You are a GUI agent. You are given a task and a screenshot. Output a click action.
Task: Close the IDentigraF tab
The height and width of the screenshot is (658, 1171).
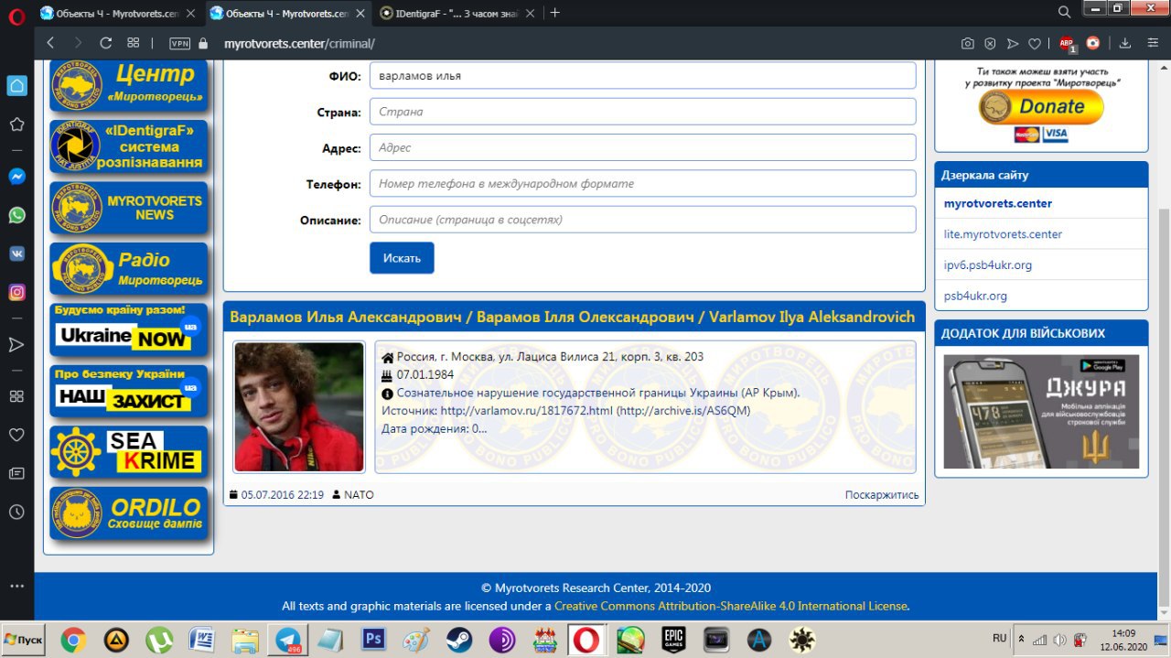[x=532, y=13]
